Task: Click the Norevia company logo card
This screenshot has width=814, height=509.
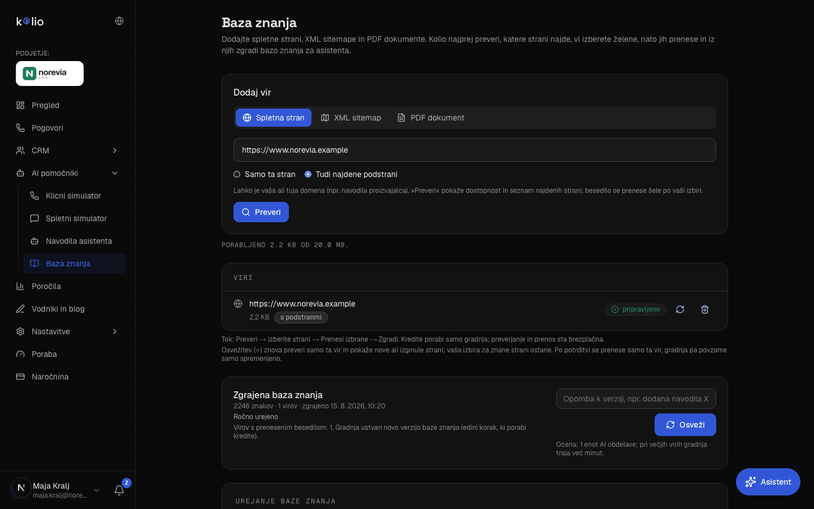Action: pos(50,74)
